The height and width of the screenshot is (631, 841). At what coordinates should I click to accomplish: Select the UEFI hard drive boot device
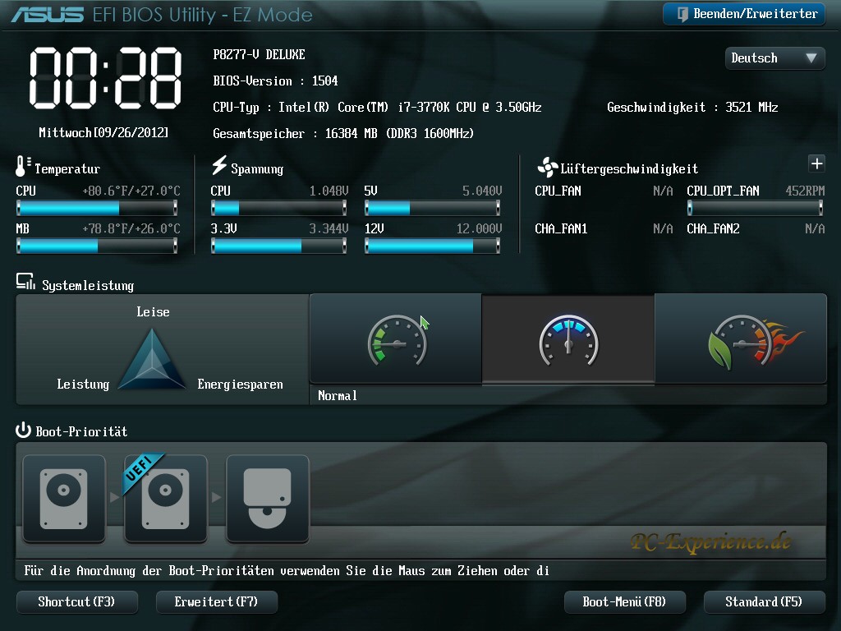pyautogui.click(x=166, y=499)
